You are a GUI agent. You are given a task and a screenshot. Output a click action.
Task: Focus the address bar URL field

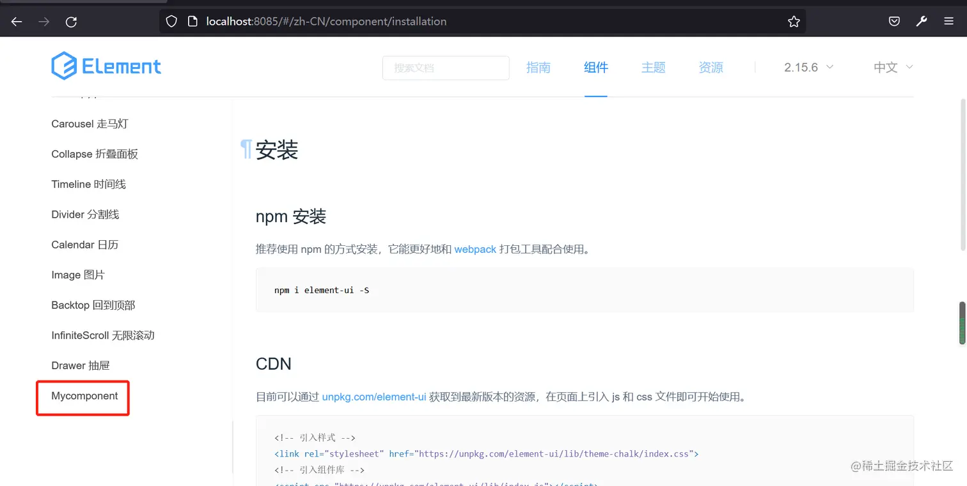click(x=482, y=22)
